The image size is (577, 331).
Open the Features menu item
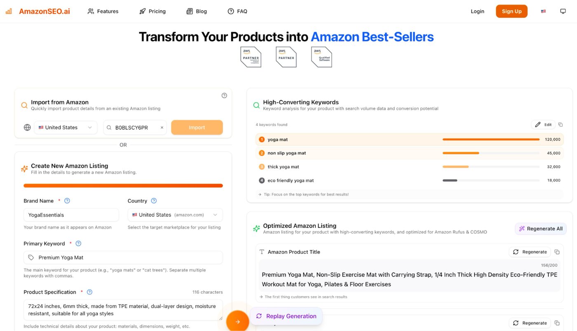pyautogui.click(x=103, y=12)
